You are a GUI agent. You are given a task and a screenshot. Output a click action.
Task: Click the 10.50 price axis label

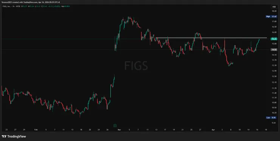(x=274, y=108)
